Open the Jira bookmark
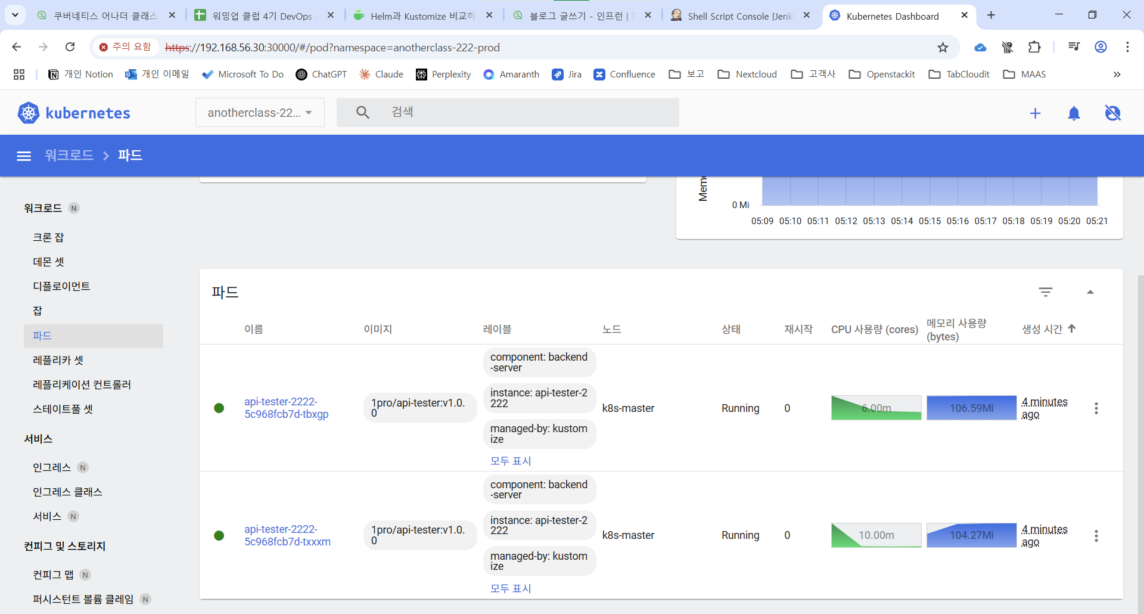Image resolution: width=1144 pixels, height=614 pixels. tap(567, 75)
